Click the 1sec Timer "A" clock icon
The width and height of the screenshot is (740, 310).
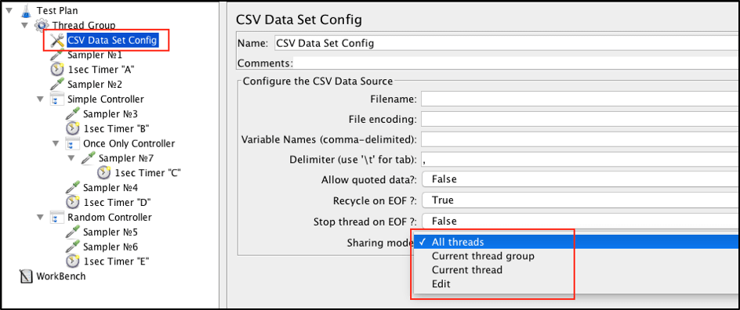(57, 70)
